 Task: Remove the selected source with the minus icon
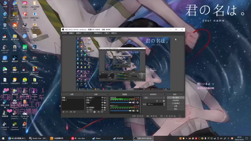(x=91, y=112)
